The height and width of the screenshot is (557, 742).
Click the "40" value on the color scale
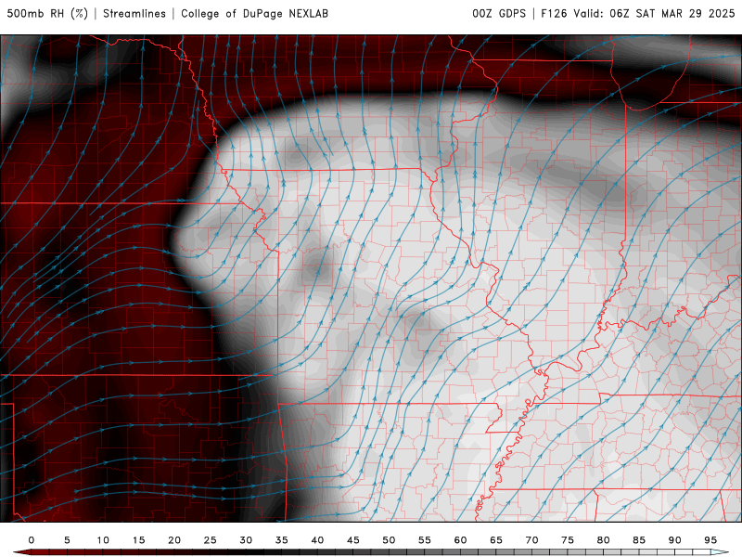(317, 540)
